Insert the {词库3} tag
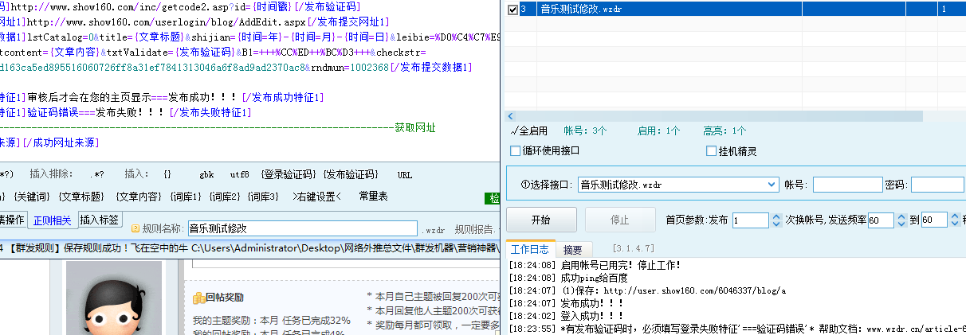 tap(262, 196)
